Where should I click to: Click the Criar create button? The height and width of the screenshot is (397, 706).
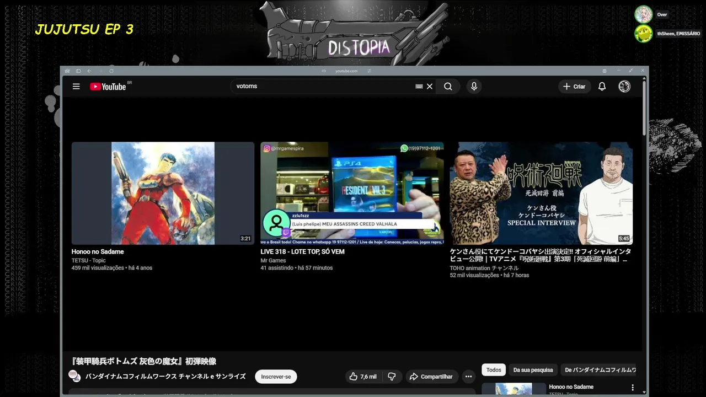(574, 87)
